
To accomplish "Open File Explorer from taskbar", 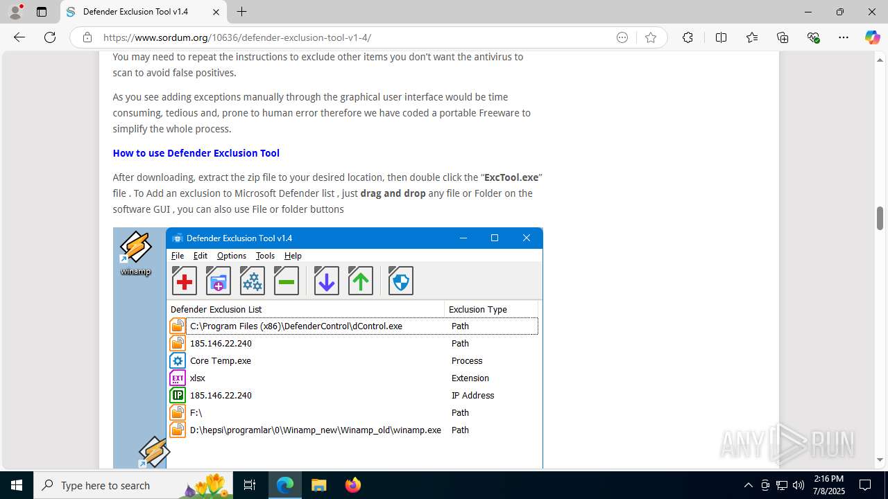I will pyautogui.click(x=319, y=485).
